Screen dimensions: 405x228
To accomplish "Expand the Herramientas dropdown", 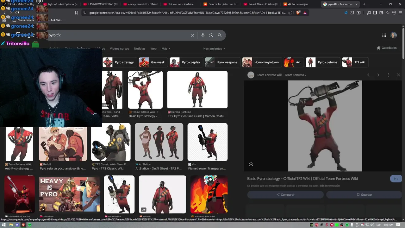I will 214,48.
